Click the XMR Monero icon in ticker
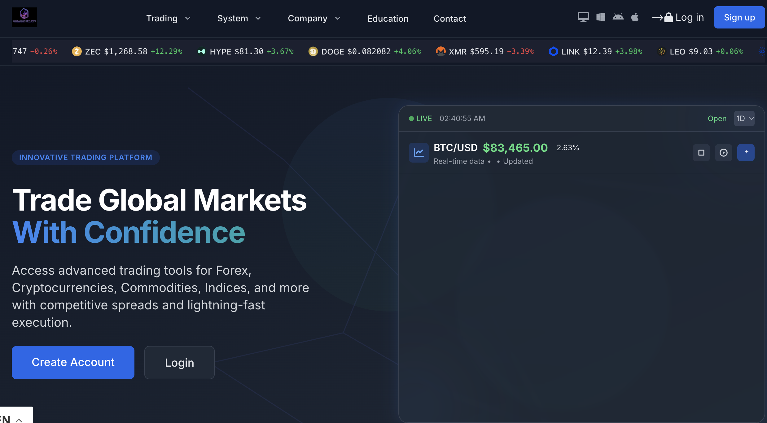 pyautogui.click(x=440, y=51)
